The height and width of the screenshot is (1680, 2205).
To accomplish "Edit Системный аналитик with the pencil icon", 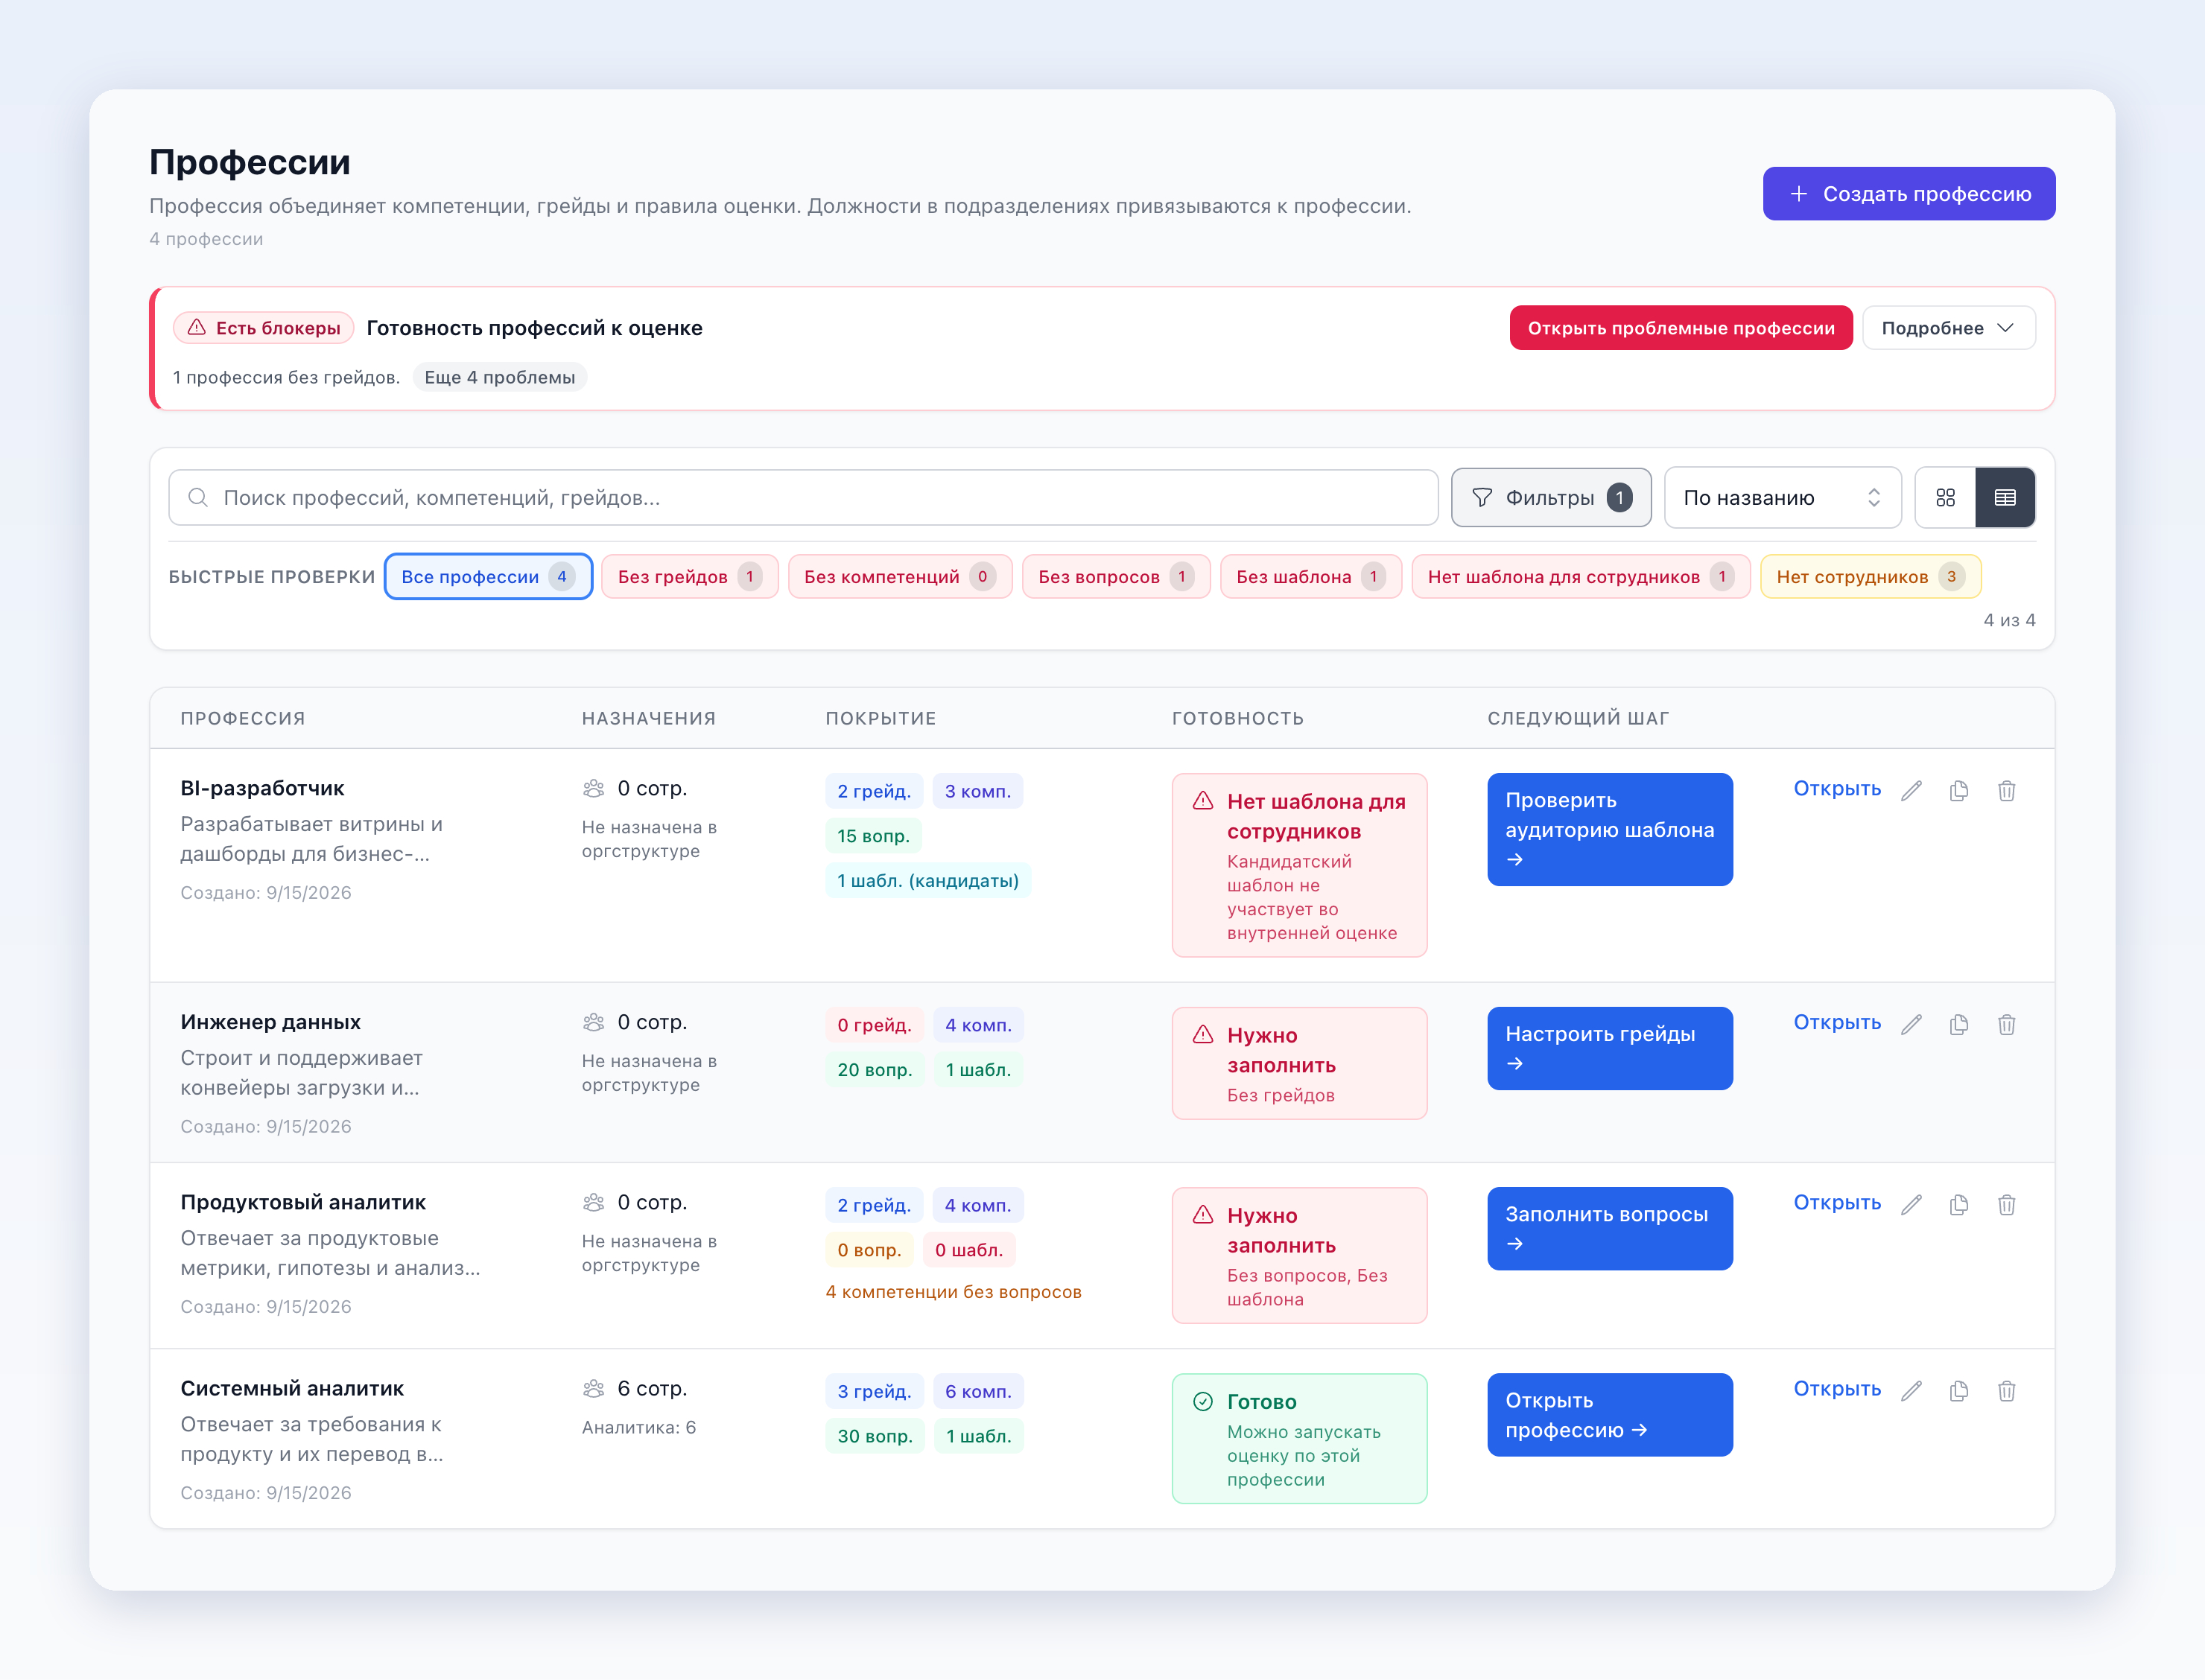I will point(1911,1390).
